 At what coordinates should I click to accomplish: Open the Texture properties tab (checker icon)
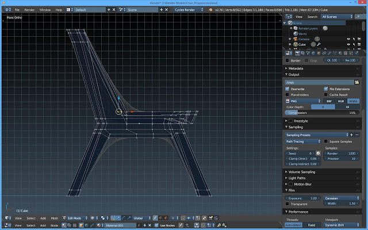coord(346,53)
